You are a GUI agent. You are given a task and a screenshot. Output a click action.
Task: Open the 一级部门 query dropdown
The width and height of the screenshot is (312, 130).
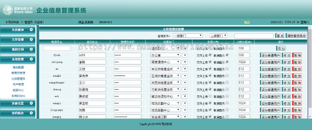(x=188, y=36)
